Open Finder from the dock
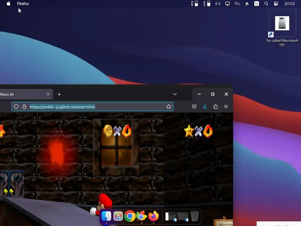 (106, 216)
